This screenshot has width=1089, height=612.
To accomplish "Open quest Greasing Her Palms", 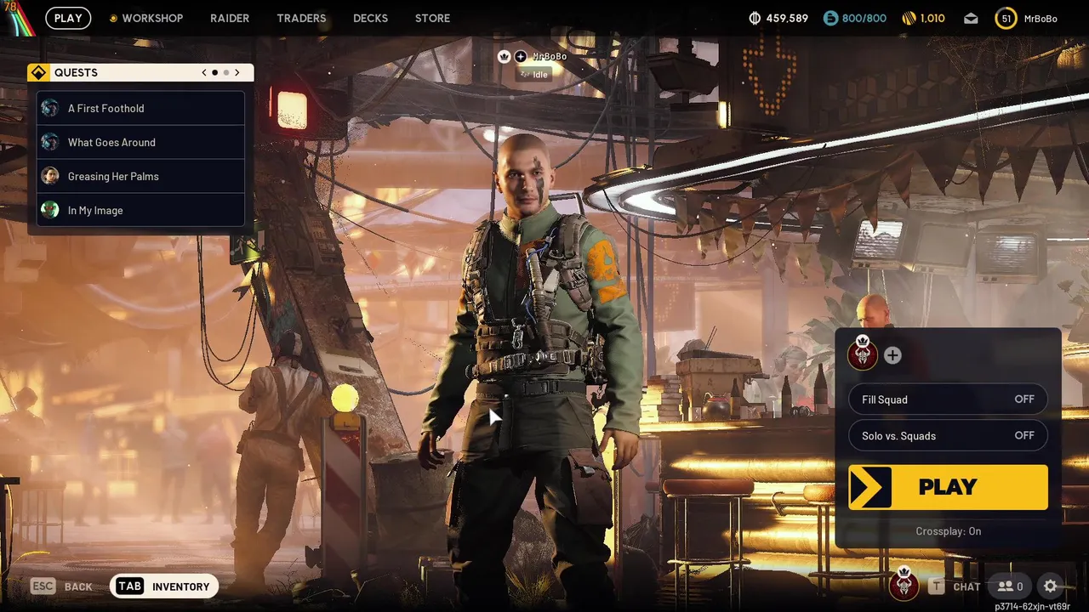I will click(140, 176).
